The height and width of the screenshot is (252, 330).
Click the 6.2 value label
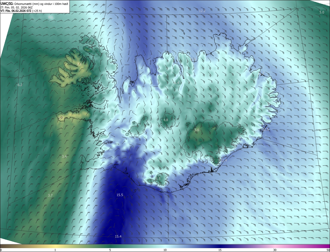click(20, 85)
